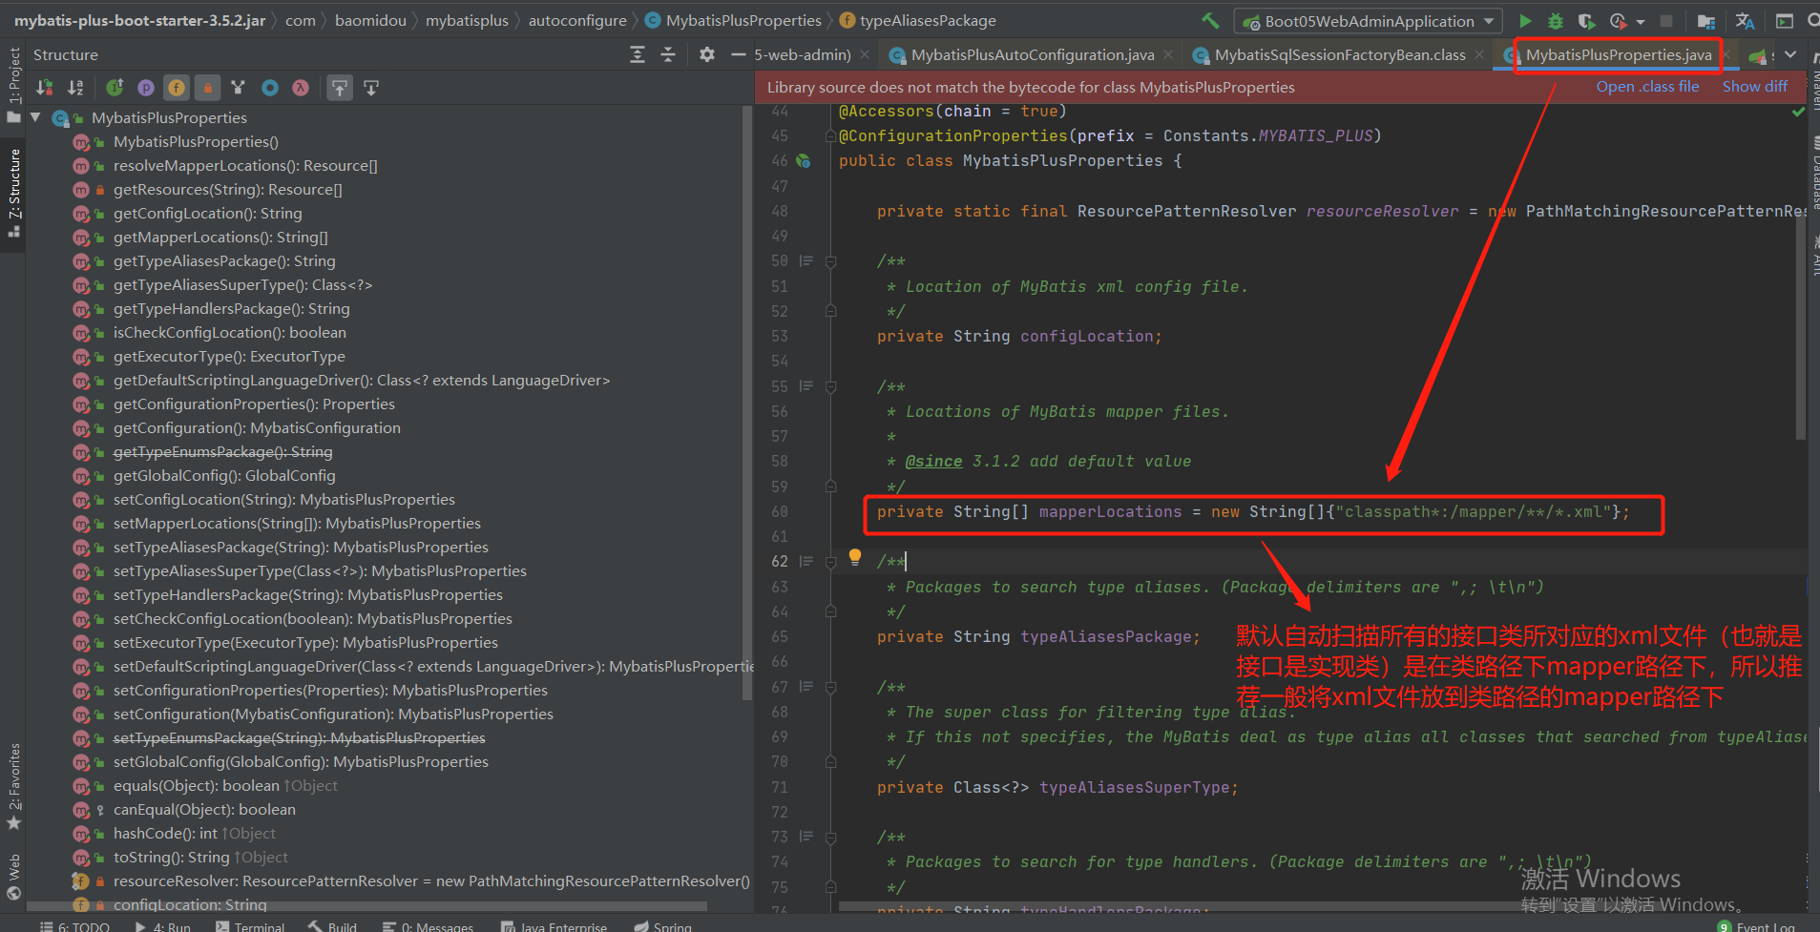1820x932 pixels.
Task: Fold Javadoc comment at line 50
Action: (x=830, y=261)
